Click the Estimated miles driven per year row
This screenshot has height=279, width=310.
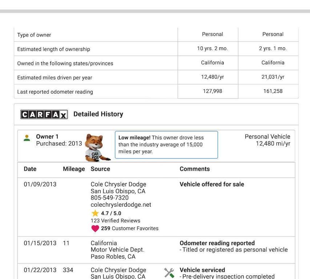pyautogui.click(x=55, y=77)
